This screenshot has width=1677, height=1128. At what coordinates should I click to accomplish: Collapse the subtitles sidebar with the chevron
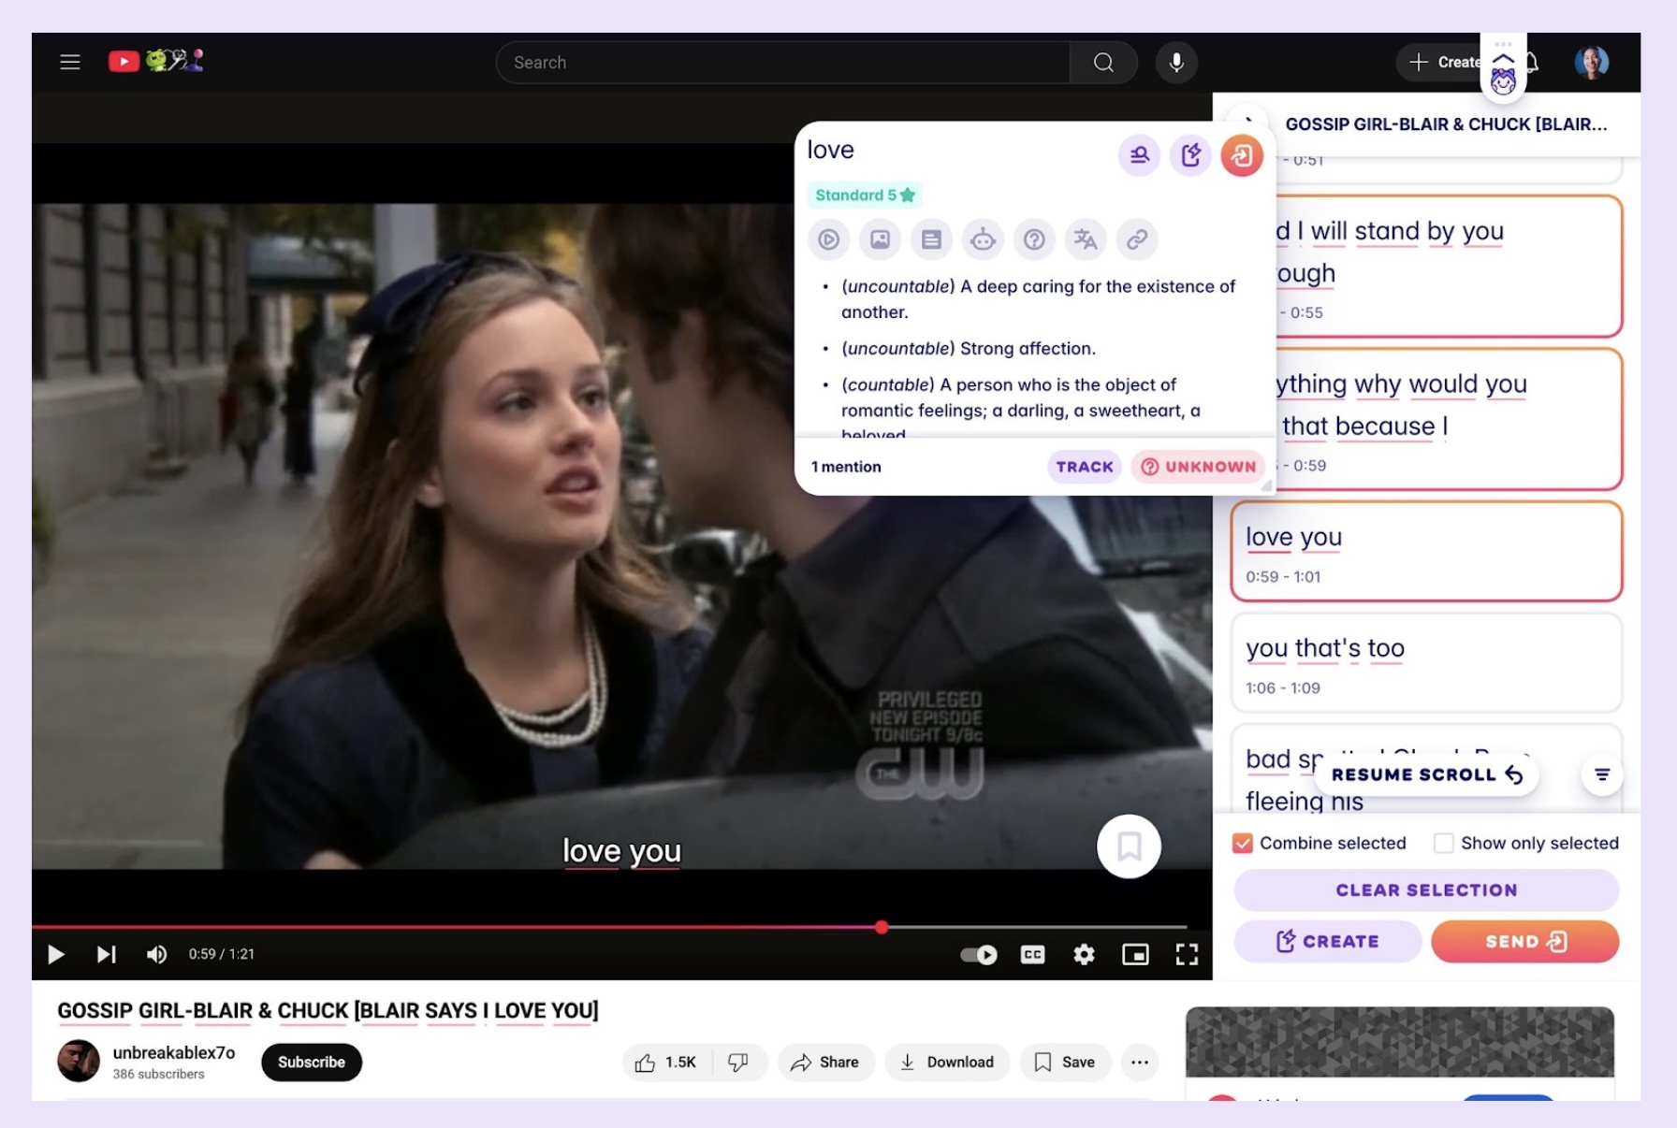click(x=1249, y=122)
